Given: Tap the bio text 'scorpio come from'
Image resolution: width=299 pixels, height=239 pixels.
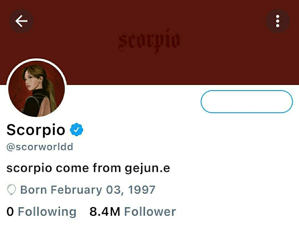Looking at the screenshot, I should [64, 168].
